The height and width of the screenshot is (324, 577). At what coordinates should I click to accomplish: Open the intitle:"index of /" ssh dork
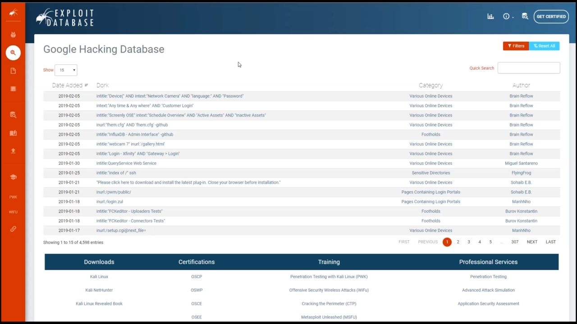(116, 173)
